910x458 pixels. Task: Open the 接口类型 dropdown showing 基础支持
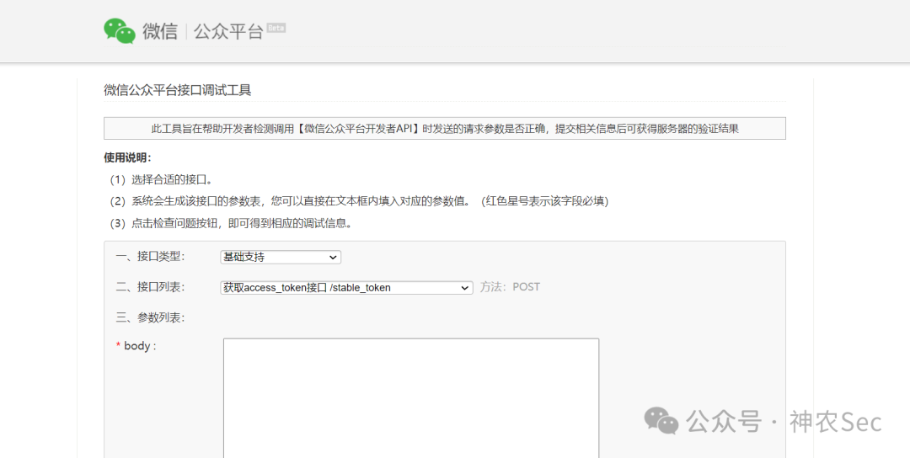[281, 257]
